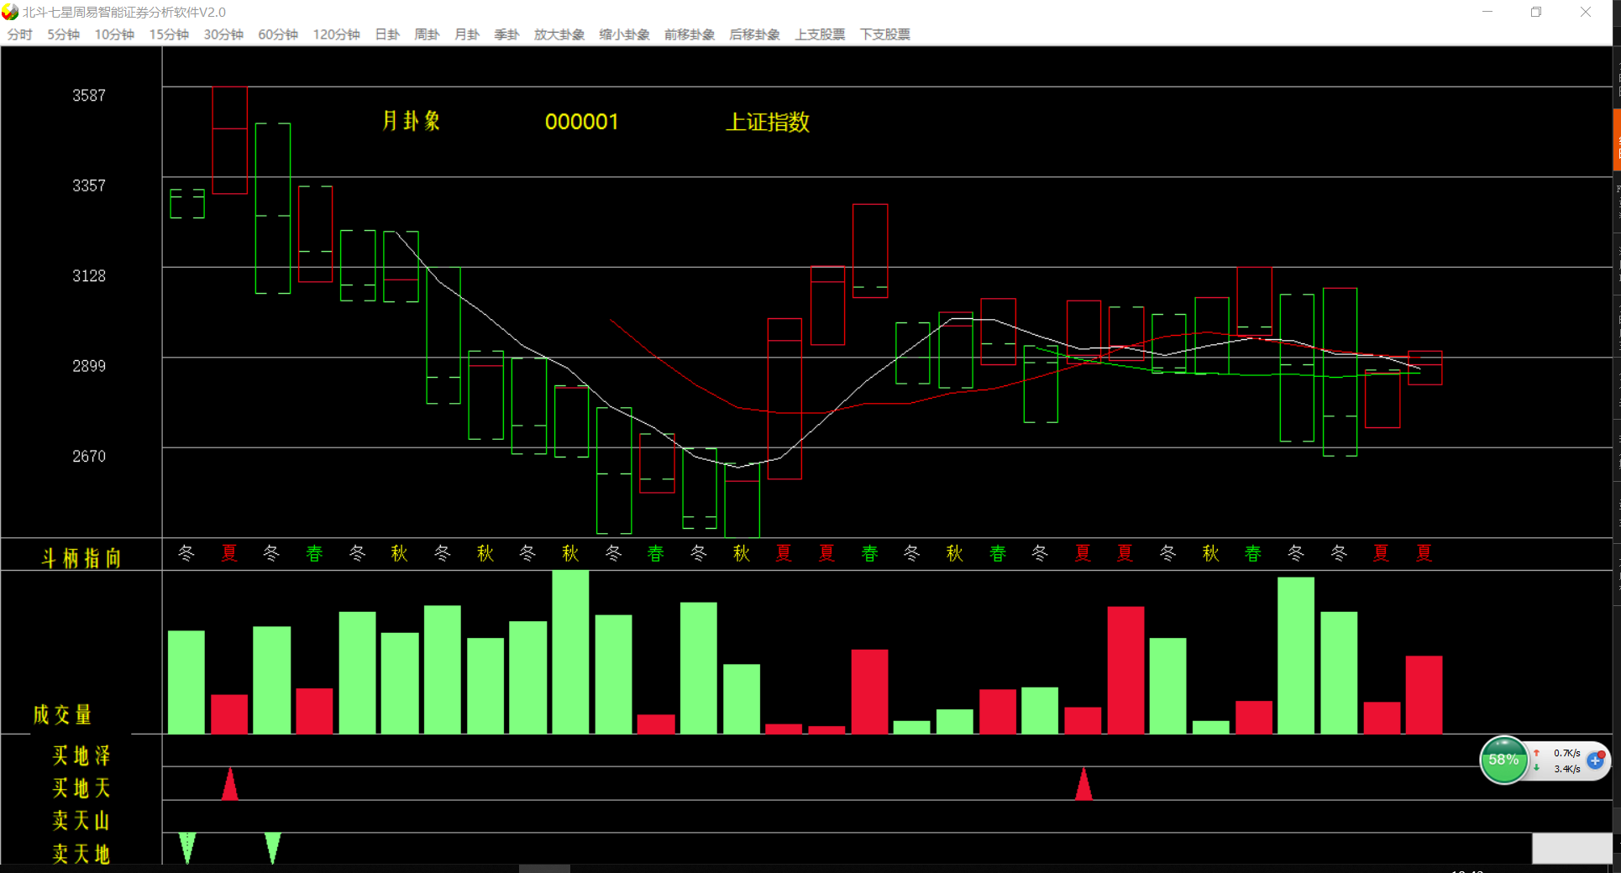
Task: Select the 季卦 quarterly view
Action: pos(506,34)
